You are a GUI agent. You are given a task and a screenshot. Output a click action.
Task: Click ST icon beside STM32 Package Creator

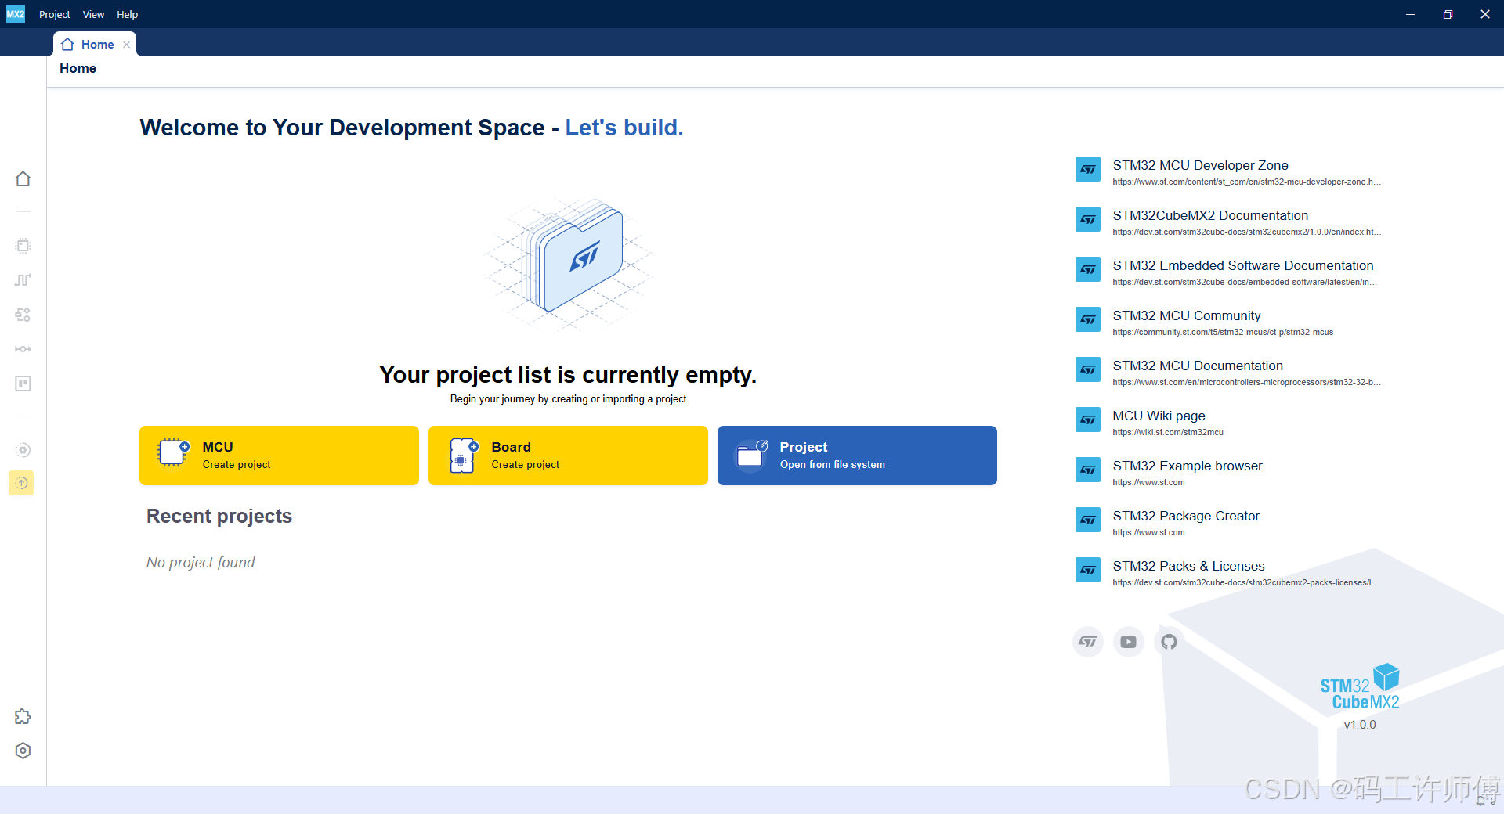point(1088,520)
